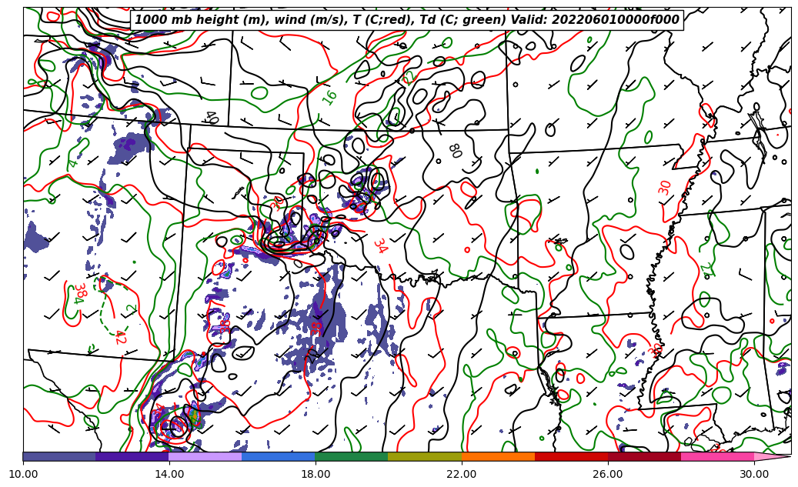Select the slate-blue colorbar segment starting at 10.00
The height and width of the screenshot is (487, 798).
point(59,456)
